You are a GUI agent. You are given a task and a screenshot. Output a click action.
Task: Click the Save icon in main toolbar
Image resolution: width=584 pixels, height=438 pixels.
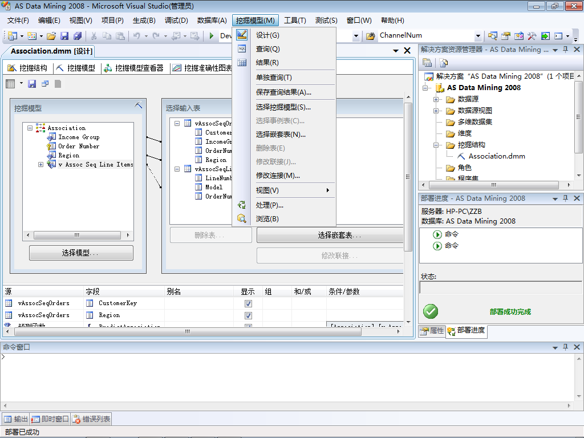click(x=64, y=36)
